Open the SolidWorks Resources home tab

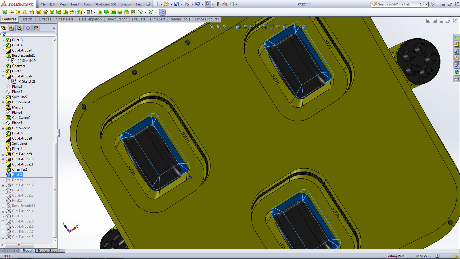point(457,44)
